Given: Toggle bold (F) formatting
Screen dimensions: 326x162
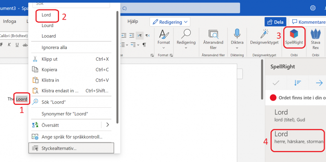Looking at the screenshot, I should click(x=2, y=44).
